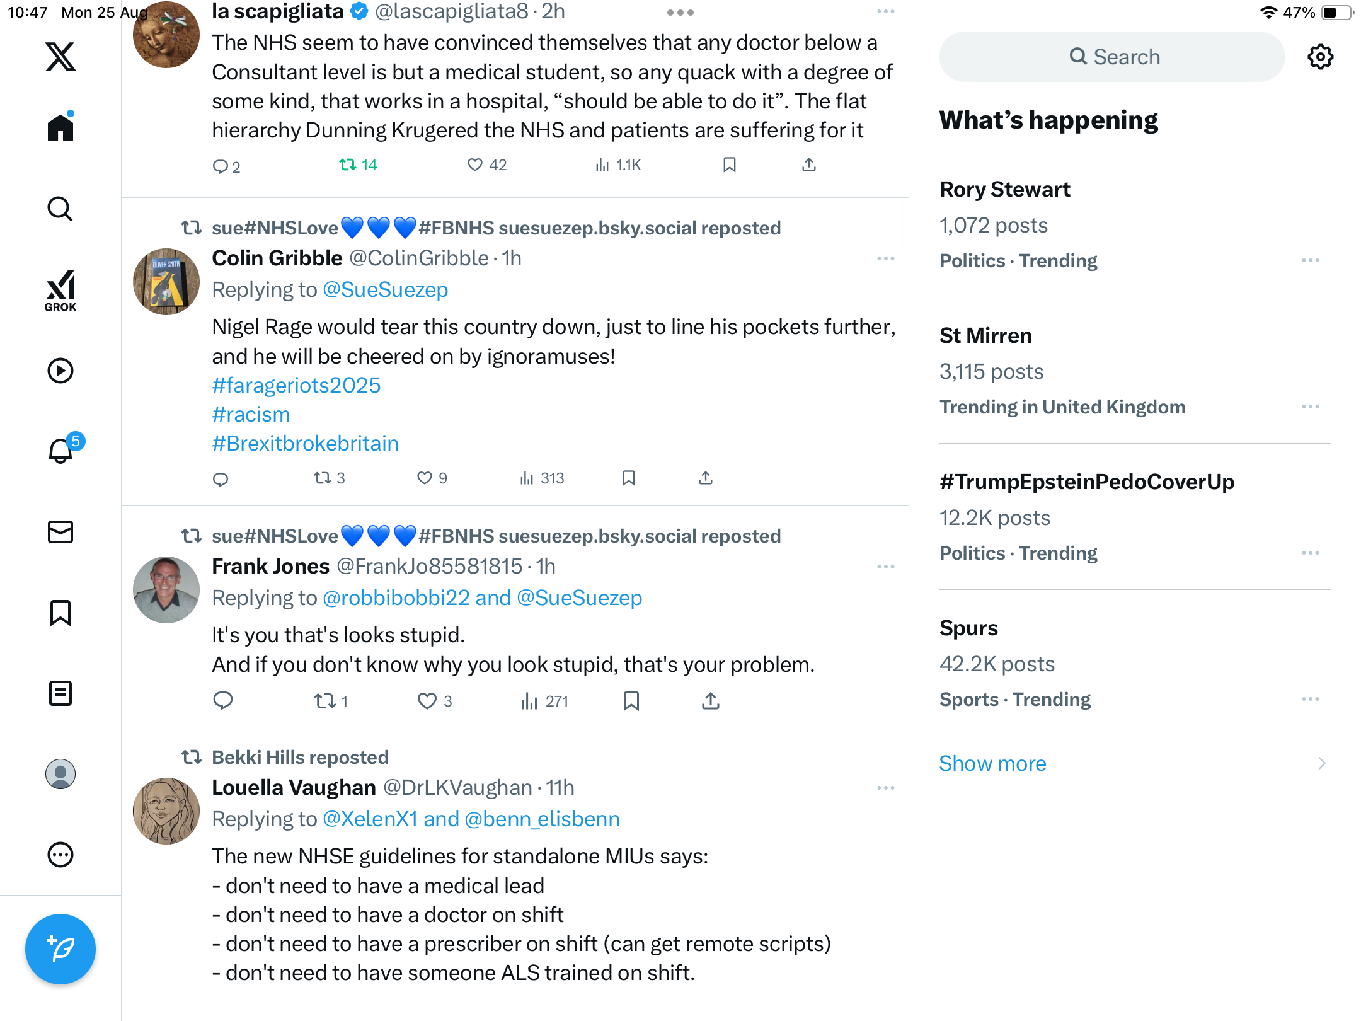View analytics on Frank Jones's post

coord(544,701)
